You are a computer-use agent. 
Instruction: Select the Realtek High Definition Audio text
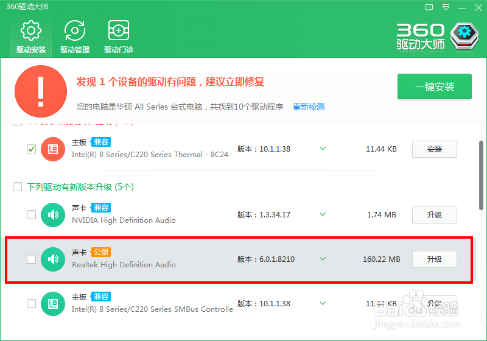point(124,265)
